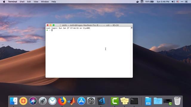The image size is (191, 107).
Task: Click the split pane button in Terminal
Action: coord(132,28)
